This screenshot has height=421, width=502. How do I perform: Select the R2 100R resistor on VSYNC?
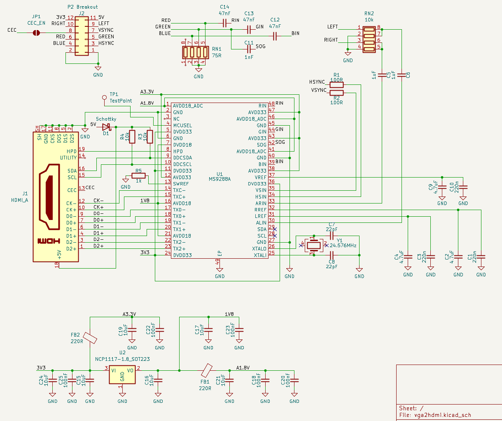[x=336, y=94]
